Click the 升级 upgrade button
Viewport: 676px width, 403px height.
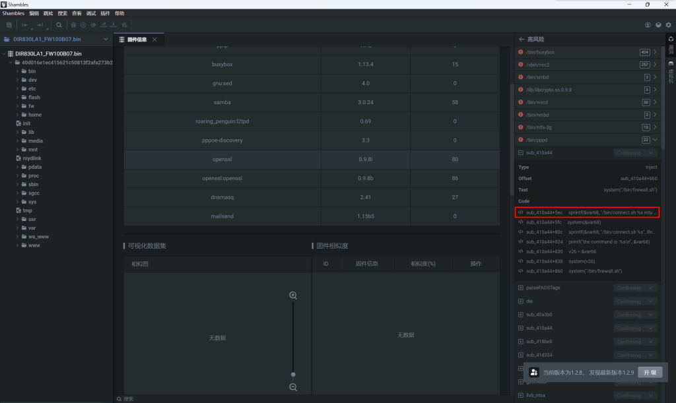tap(650, 372)
